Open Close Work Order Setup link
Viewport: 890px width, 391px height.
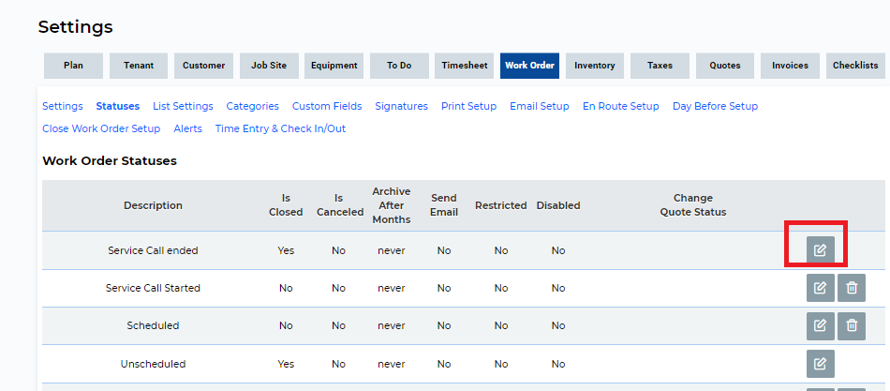click(x=101, y=129)
